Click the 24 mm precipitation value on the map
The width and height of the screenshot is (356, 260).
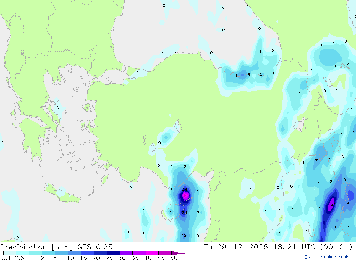185,190
